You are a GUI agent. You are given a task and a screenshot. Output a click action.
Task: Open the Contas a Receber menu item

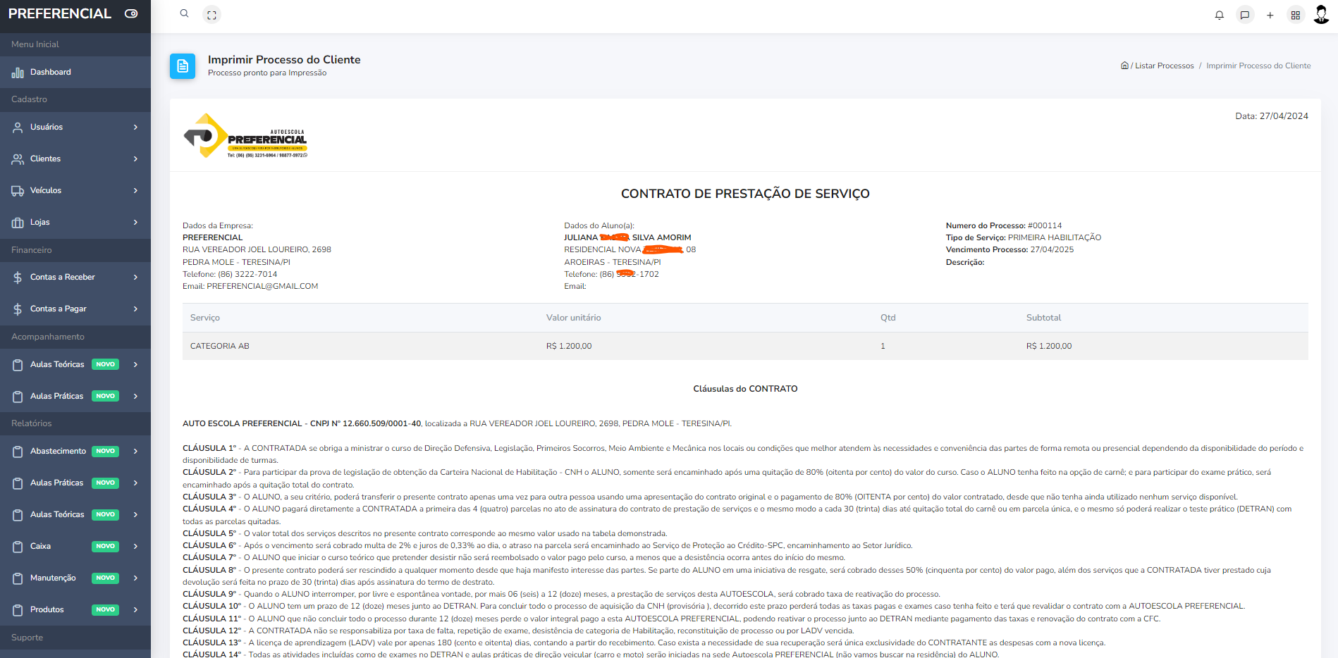pos(75,278)
